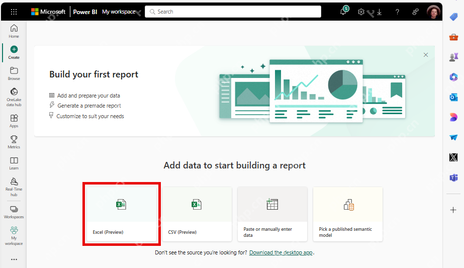
Task: Click the "Build your first report" heading
Action: (94, 74)
